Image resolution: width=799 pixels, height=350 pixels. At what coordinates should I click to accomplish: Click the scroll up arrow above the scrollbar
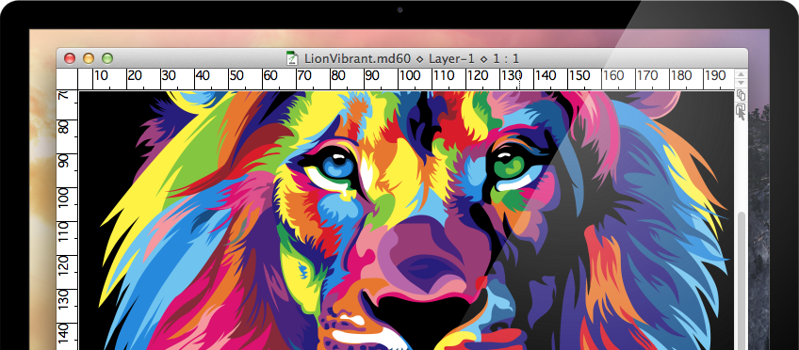pos(741,74)
